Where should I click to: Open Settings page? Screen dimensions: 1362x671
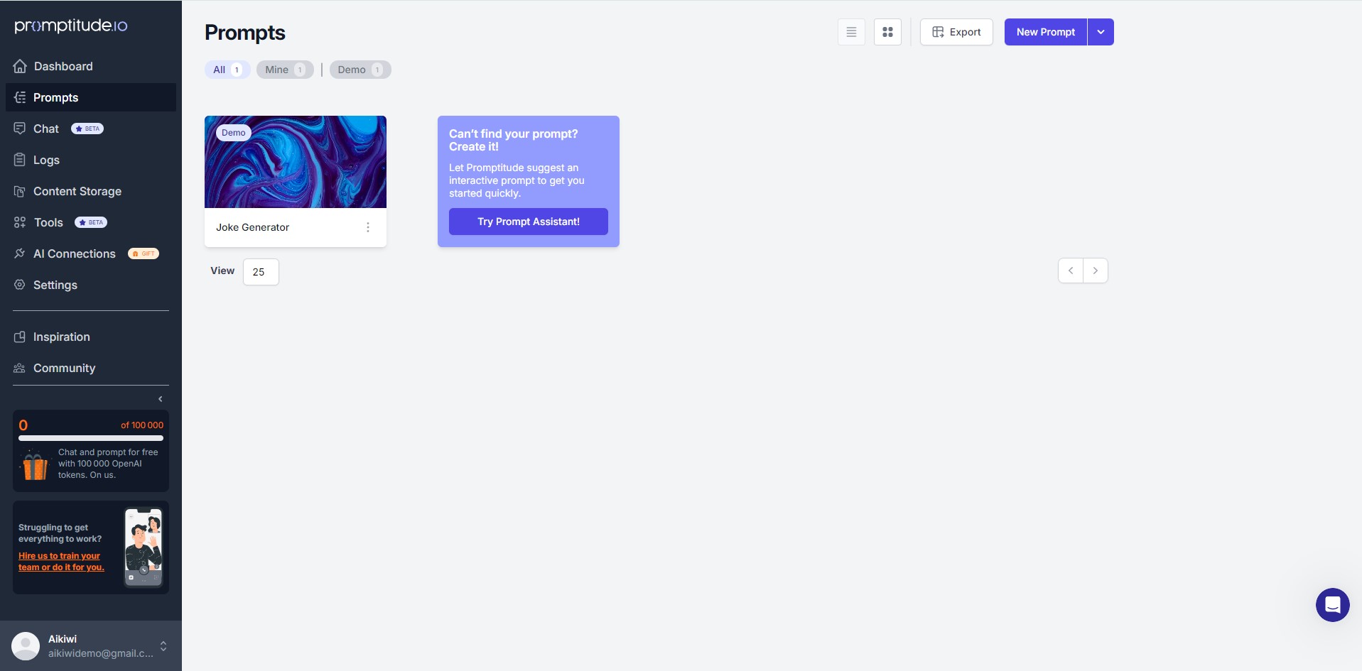point(91,285)
